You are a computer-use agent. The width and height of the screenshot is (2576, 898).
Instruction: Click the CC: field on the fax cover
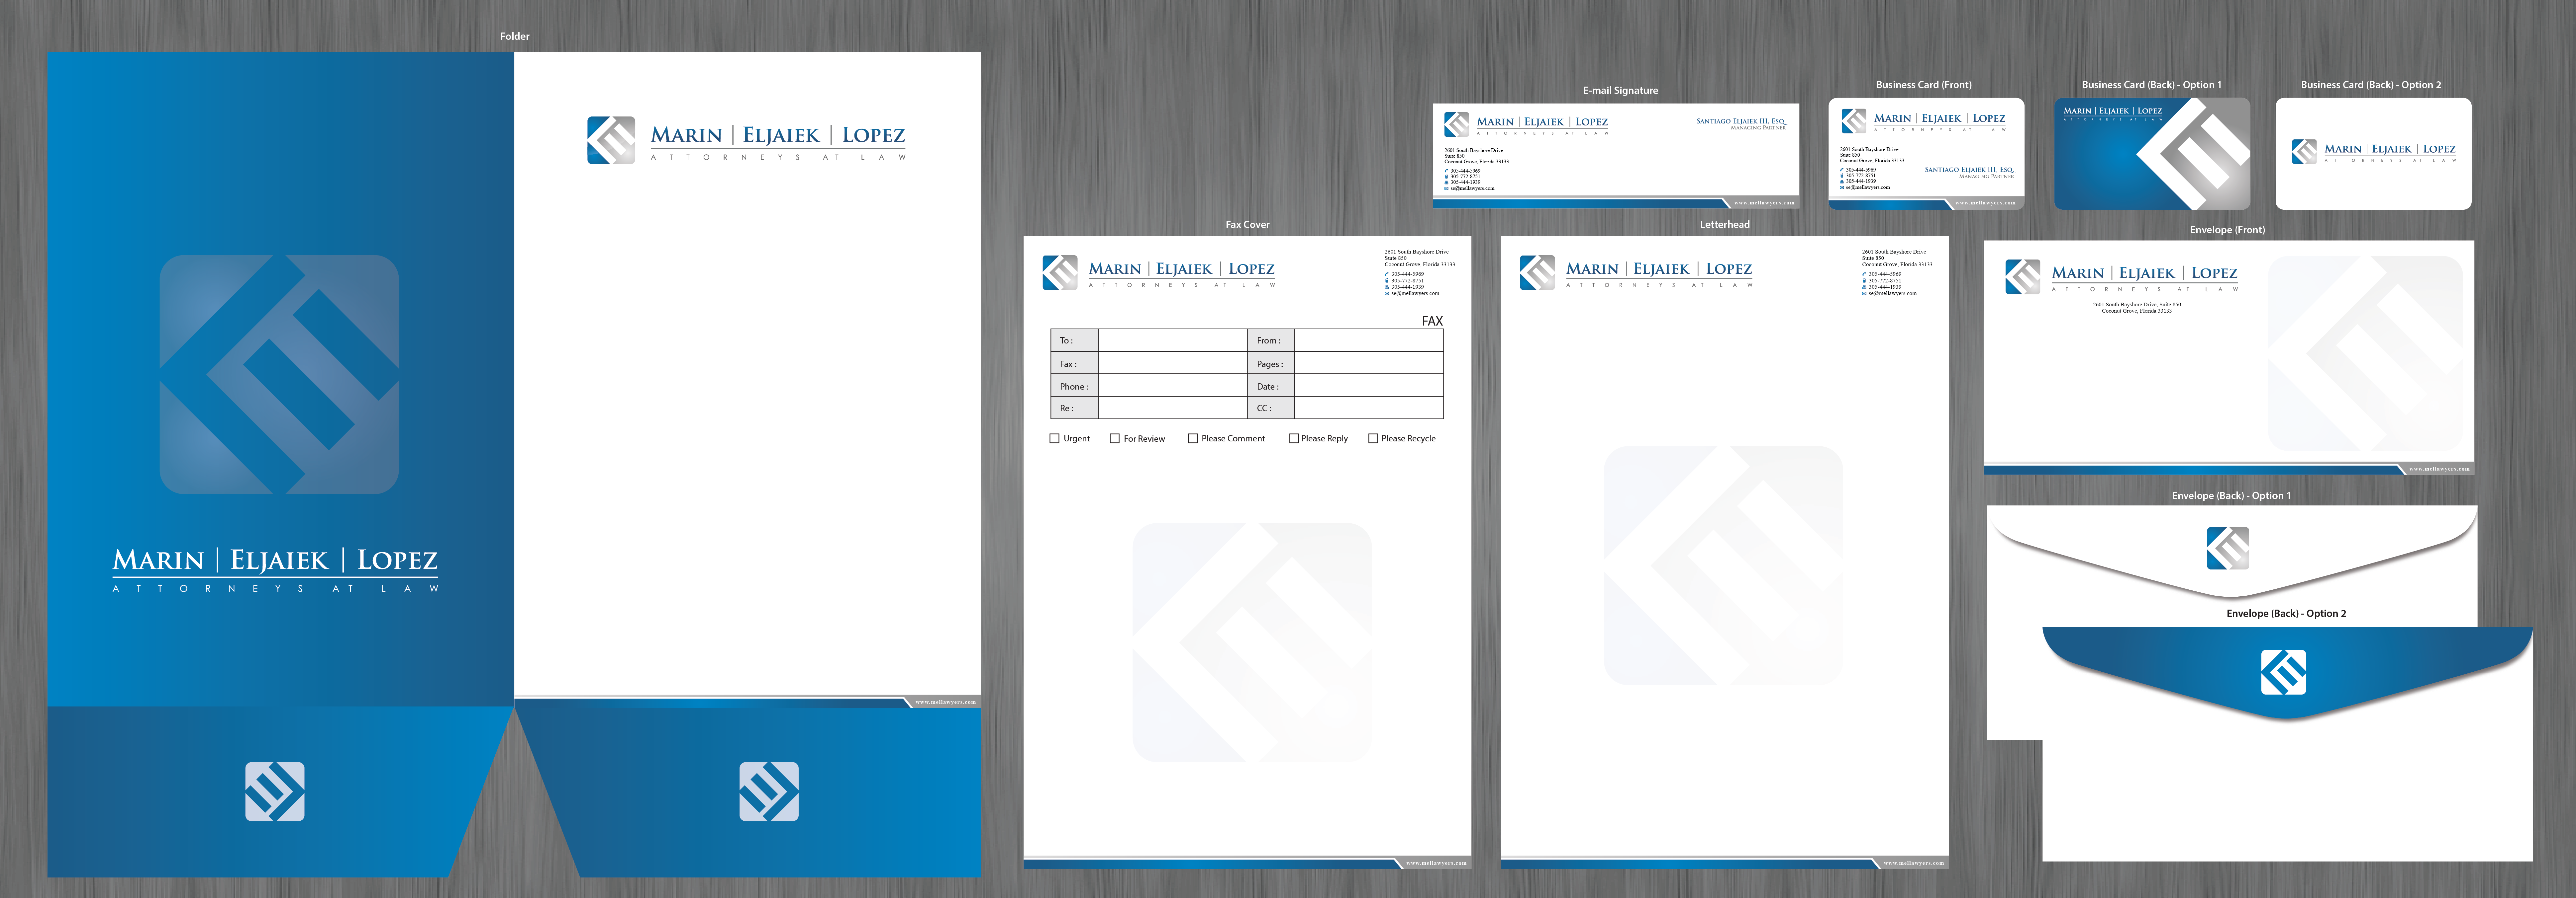(1369, 408)
